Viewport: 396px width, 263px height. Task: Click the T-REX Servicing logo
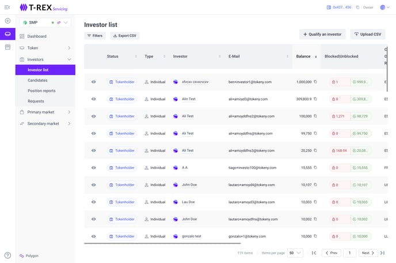coord(43,7)
